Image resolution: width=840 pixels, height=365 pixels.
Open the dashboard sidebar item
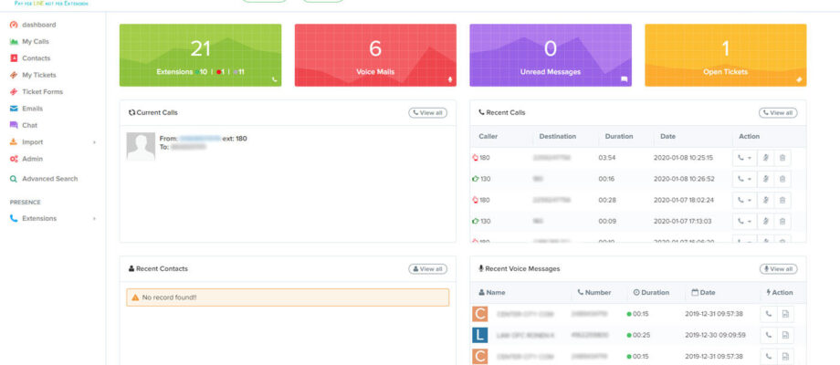pos(37,25)
